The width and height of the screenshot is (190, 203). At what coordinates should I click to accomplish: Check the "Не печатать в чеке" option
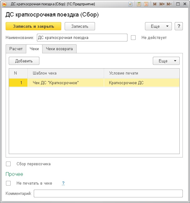tap(8, 183)
